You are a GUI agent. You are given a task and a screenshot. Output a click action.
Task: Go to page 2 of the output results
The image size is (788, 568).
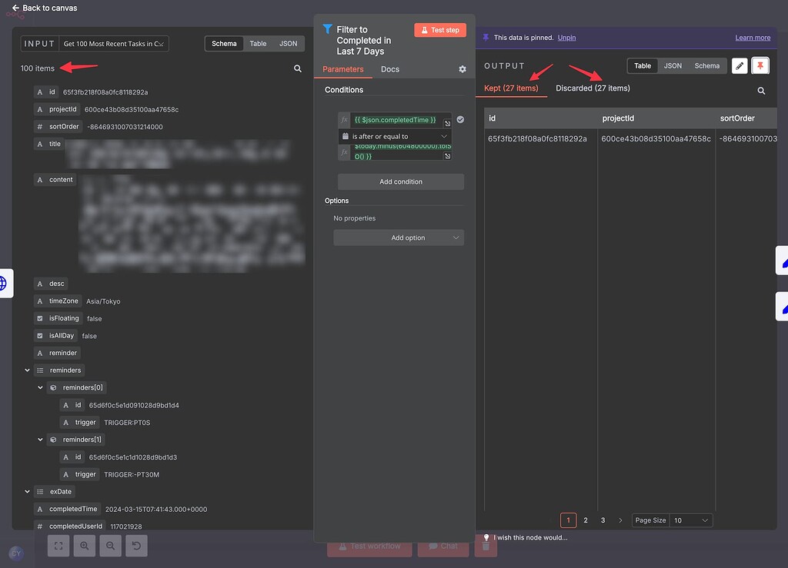(585, 520)
